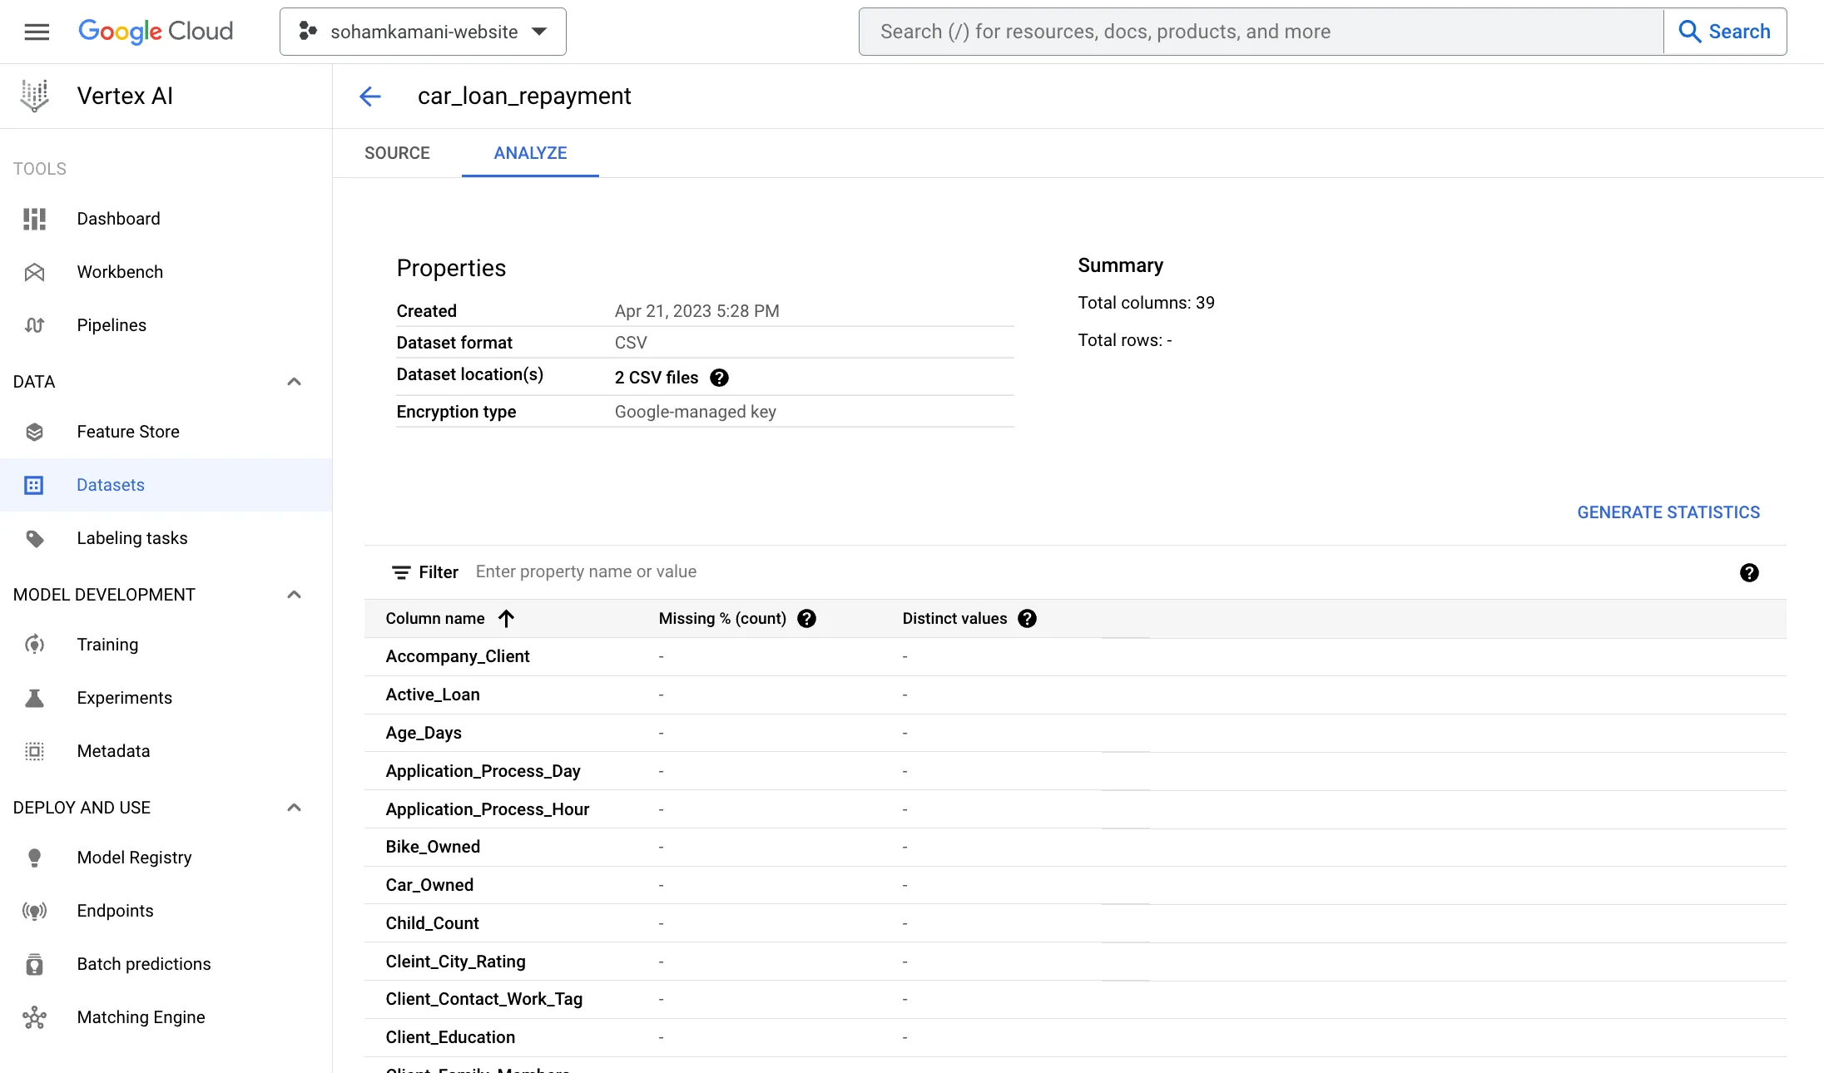The image size is (1824, 1073).
Task: Focus the filter property name field
Action: click(586, 572)
